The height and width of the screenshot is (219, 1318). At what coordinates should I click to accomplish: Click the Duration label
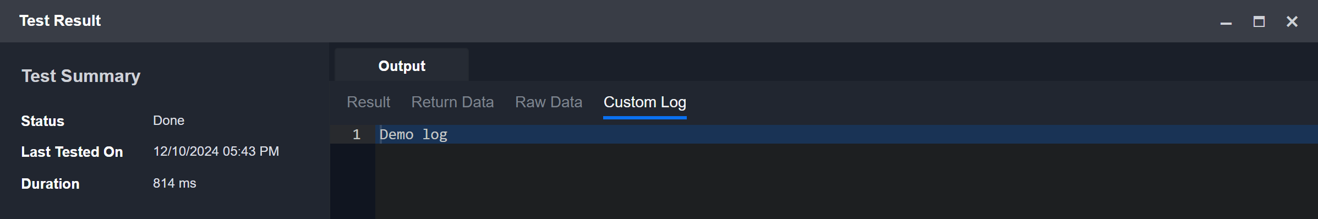pyautogui.click(x=50, y=184)
